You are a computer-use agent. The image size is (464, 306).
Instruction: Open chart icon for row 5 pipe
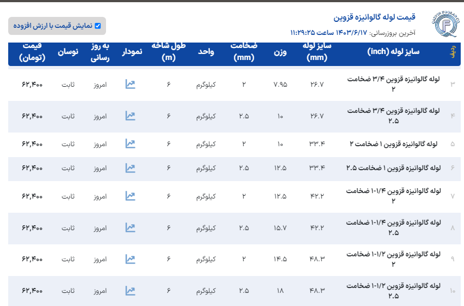(x=130, y=143)
